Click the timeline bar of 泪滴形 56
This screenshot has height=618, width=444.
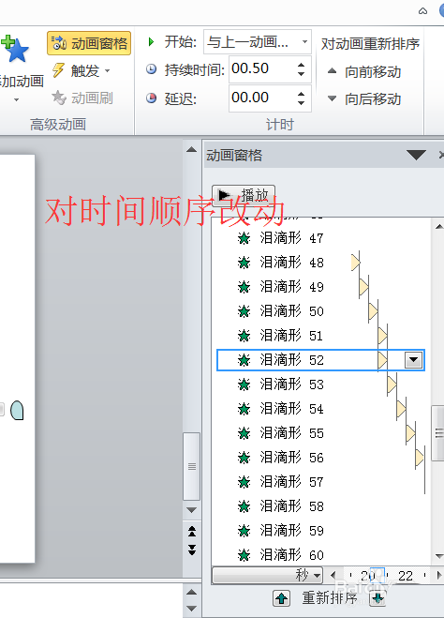tap(420, 458)
